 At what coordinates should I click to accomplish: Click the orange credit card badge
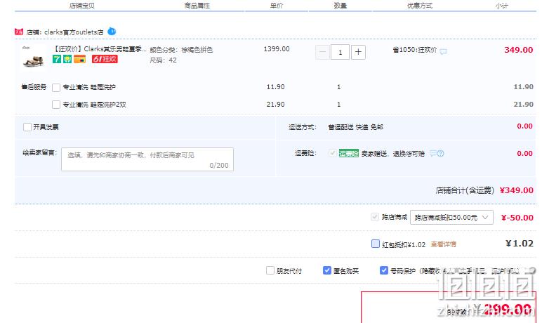pos(79,59)
